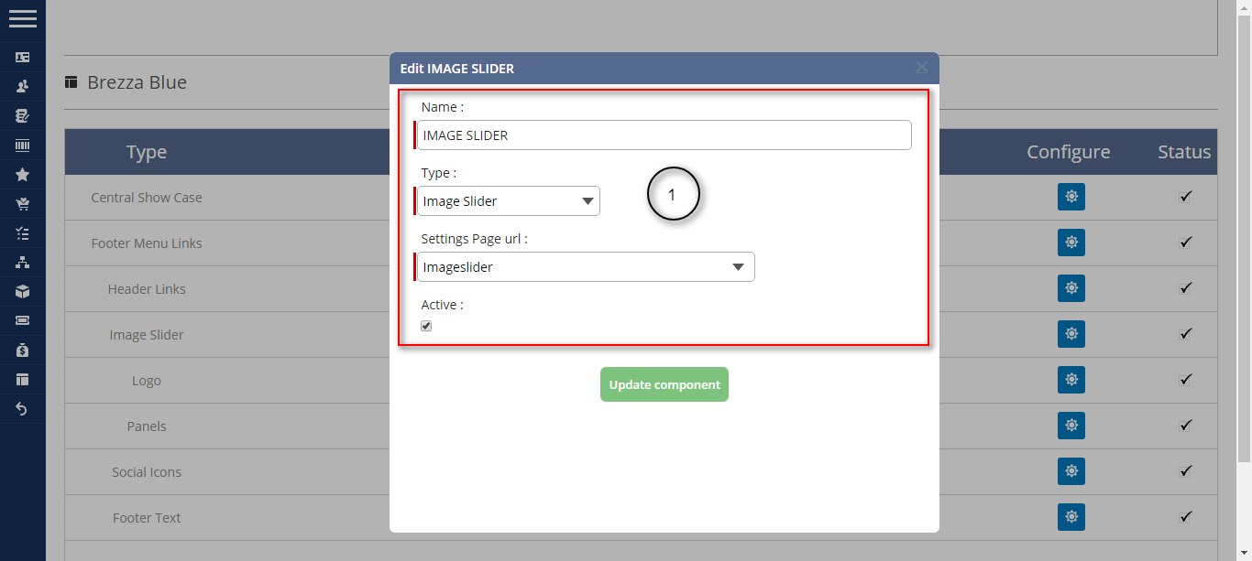Toggle status checkmark for Header Links
The height and width of the screenshot is (561, 1252).
coord(1185,288)
